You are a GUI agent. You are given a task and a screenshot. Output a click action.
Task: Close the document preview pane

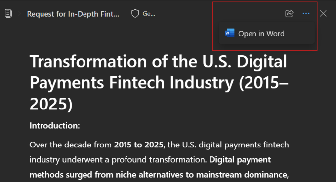point(323,14)
